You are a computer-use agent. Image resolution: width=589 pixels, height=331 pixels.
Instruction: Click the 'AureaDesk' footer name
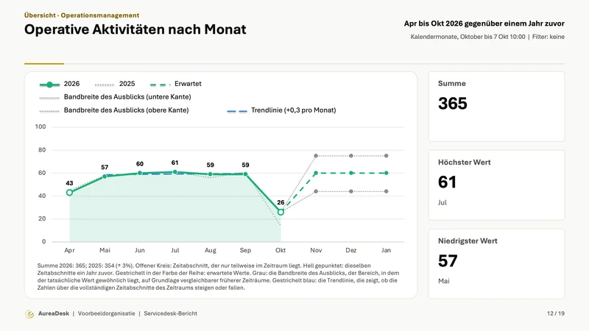click(x=54, y=314)
